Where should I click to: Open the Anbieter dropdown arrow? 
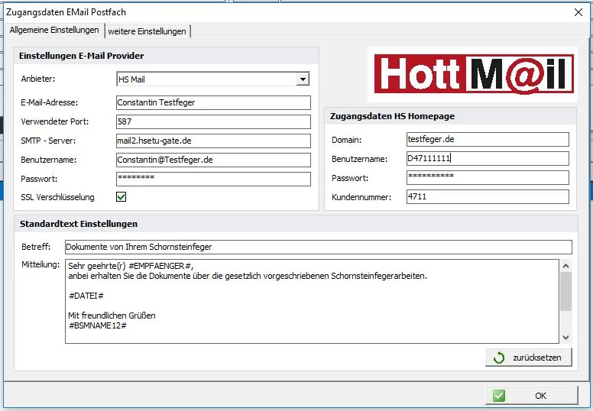(303, 79)
